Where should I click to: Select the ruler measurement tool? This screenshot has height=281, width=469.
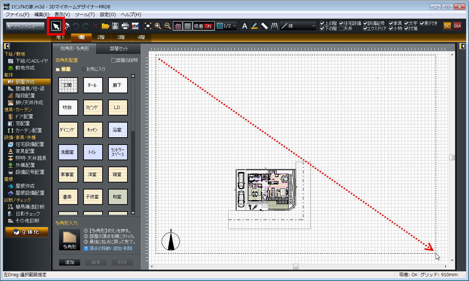265,26
